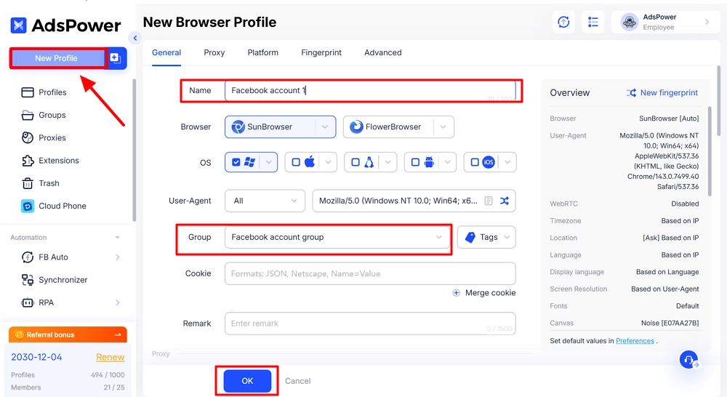Viewport: 727px width, 397px height.
Task: Click the task list icon in header
Action: pyautogui.click(x=593, y=22)
